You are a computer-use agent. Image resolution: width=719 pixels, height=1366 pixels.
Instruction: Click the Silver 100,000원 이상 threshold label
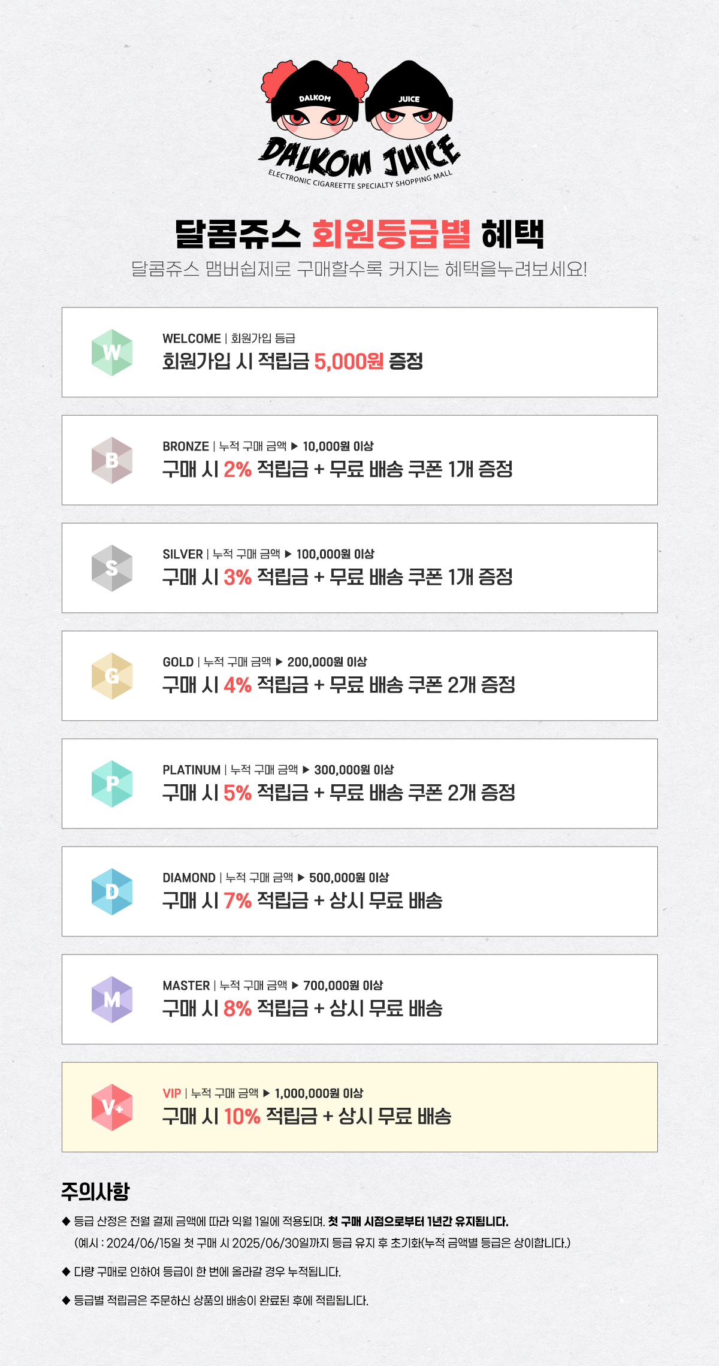pos(336,554)
